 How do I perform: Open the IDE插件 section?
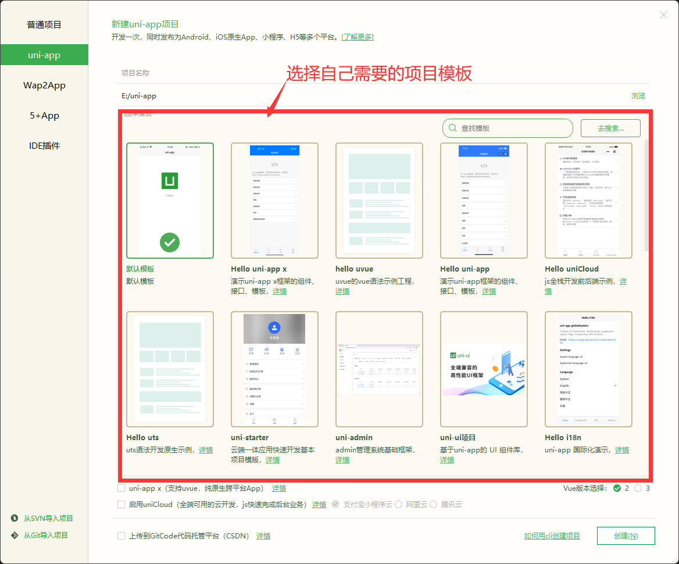click(44, 145)
